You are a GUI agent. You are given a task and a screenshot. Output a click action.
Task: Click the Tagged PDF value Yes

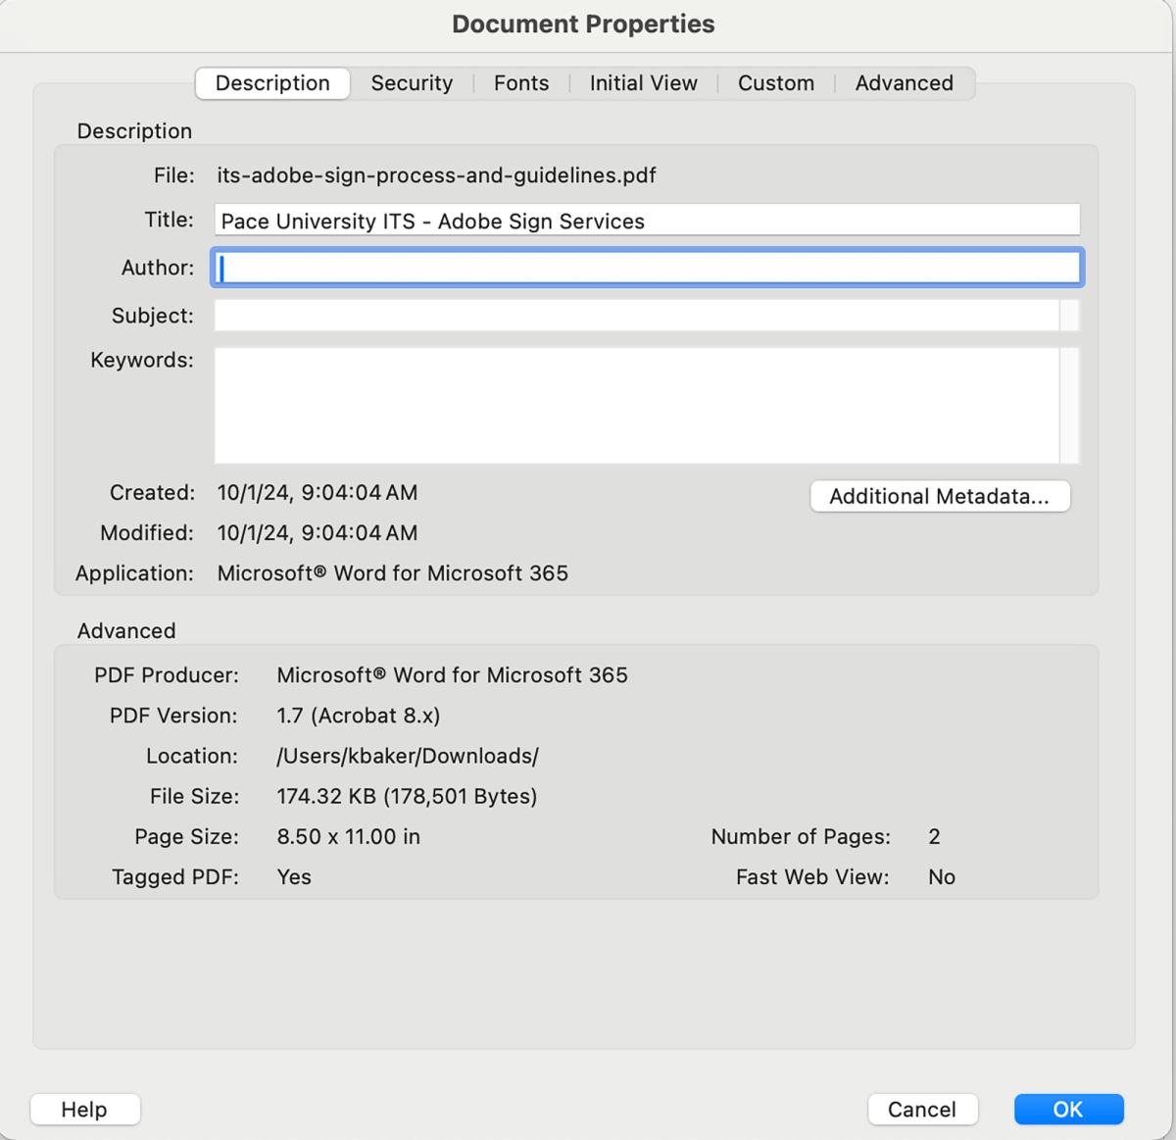[294, 877]
